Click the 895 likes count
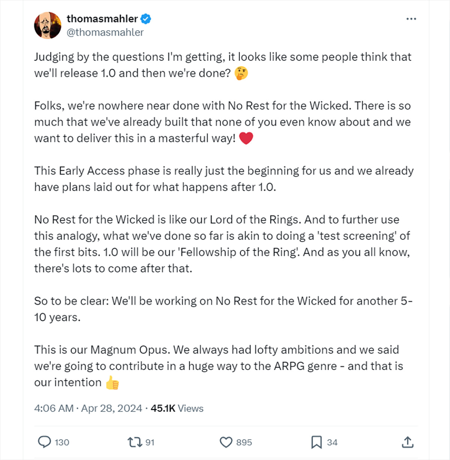 click(244, 442)
